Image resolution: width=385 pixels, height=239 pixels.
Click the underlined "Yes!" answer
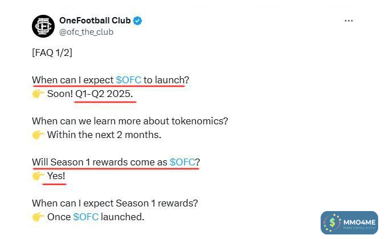pyautogui.click(x=56, y=176)
